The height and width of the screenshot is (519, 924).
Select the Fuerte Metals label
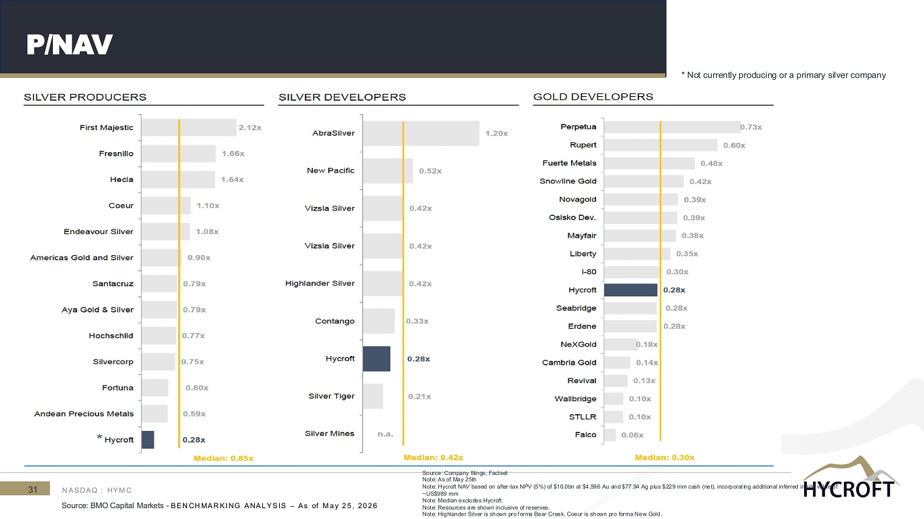[x=570, y=163]
